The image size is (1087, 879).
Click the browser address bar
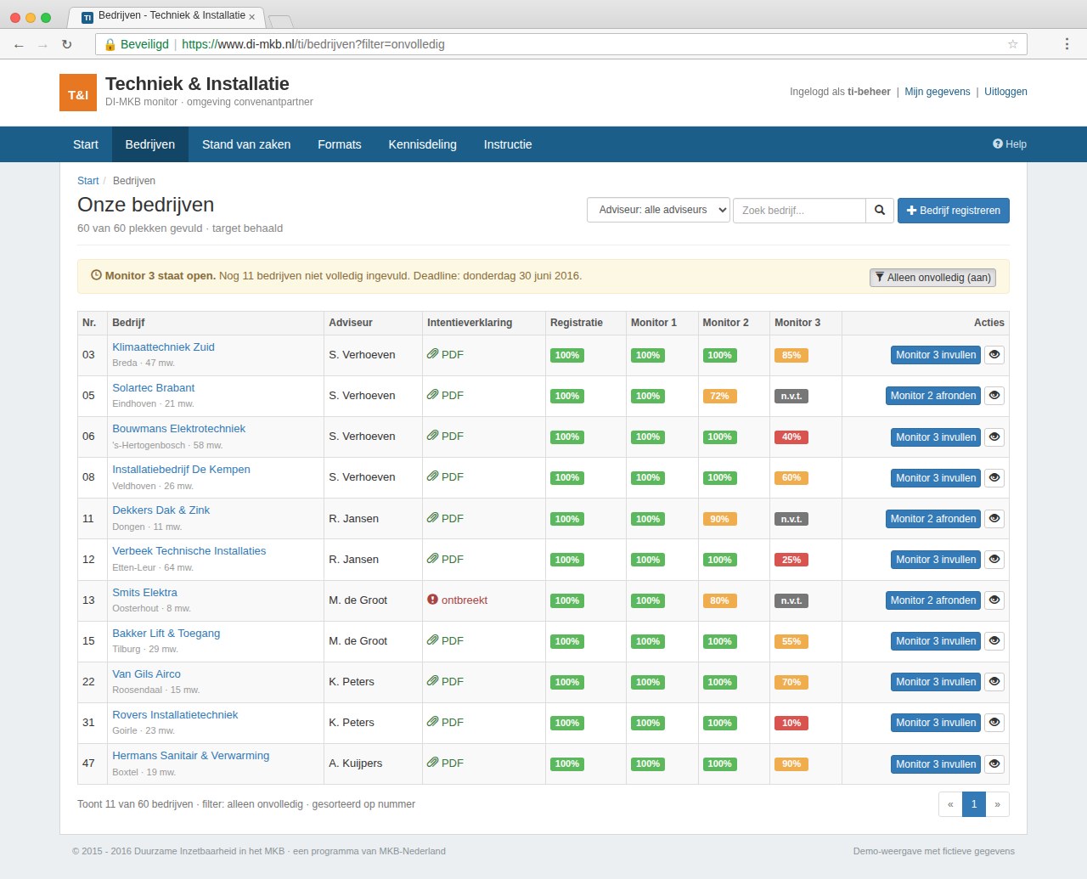(560, 44)
